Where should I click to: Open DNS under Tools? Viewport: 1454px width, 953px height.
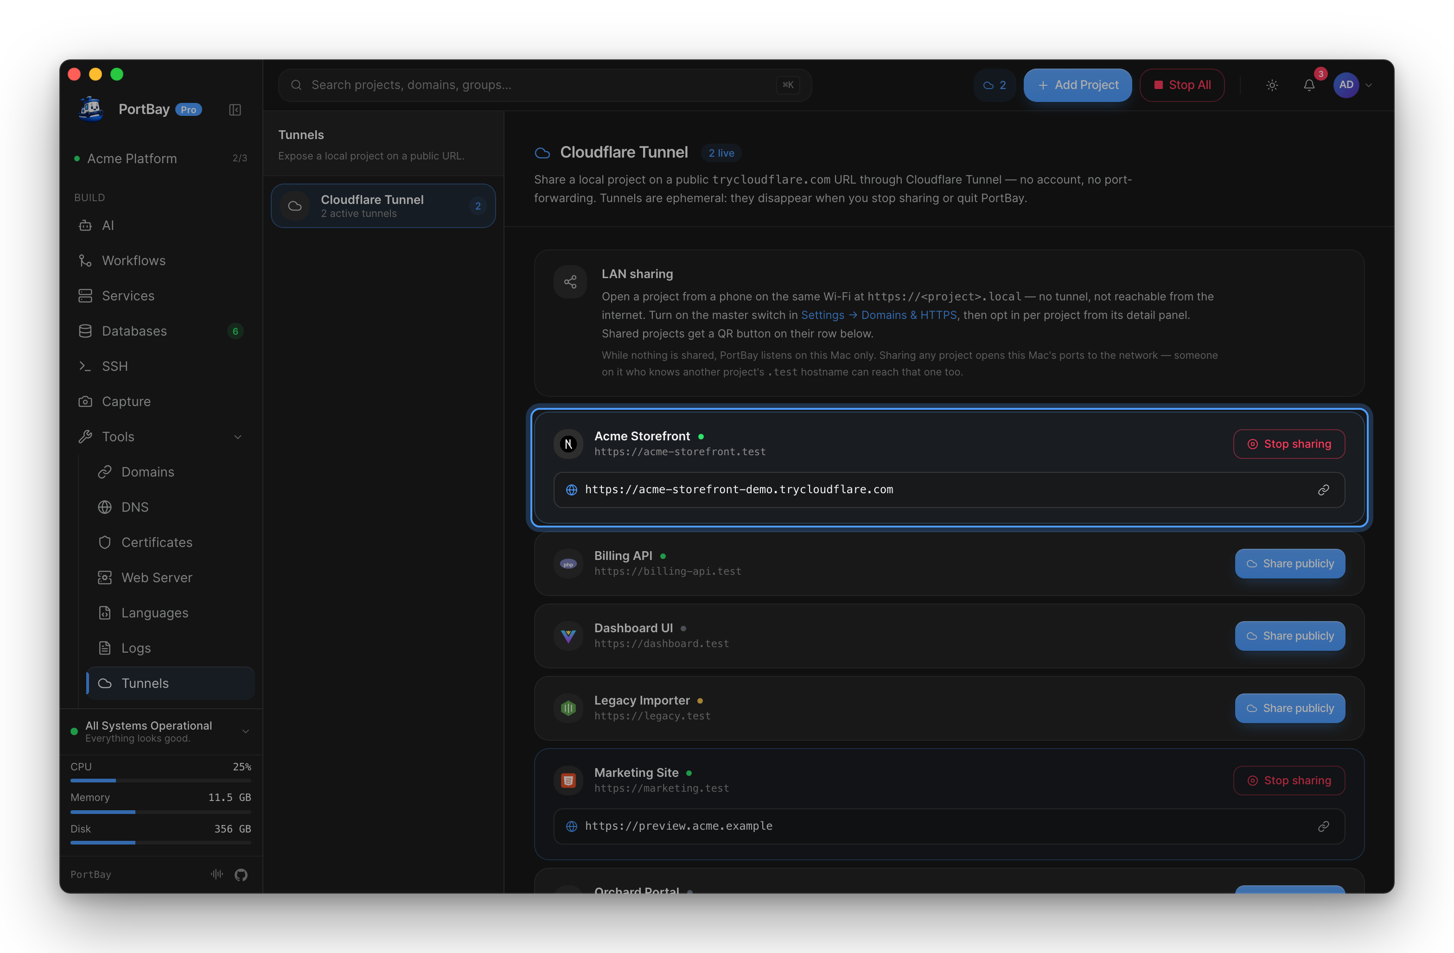pos(171,508)
